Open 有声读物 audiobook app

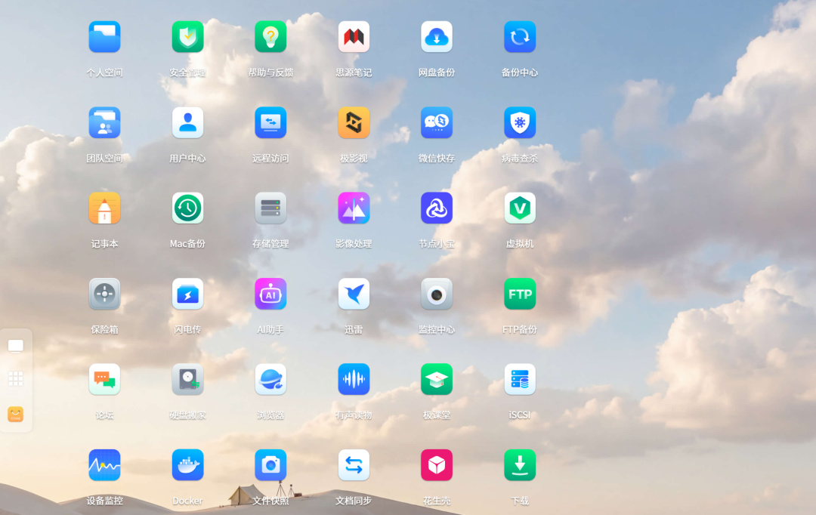354,379
